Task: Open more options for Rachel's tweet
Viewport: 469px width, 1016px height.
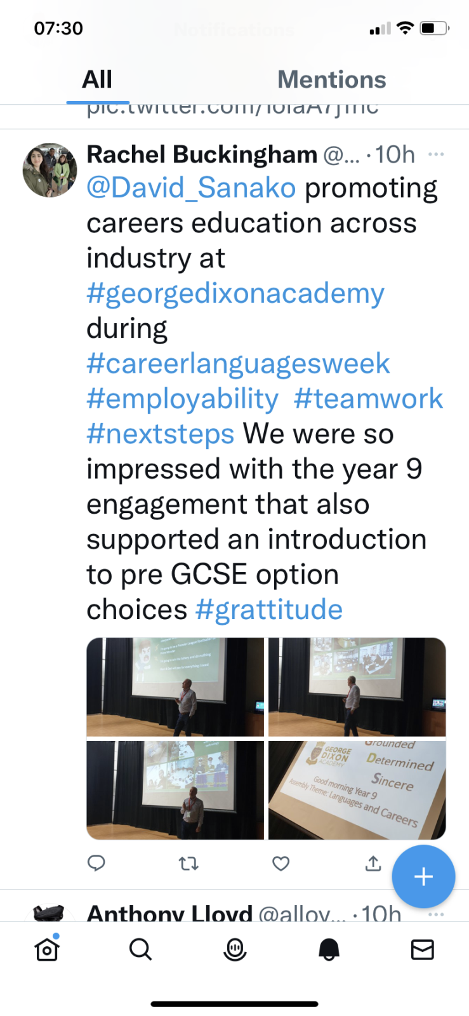Action: (x=436, y=154)
